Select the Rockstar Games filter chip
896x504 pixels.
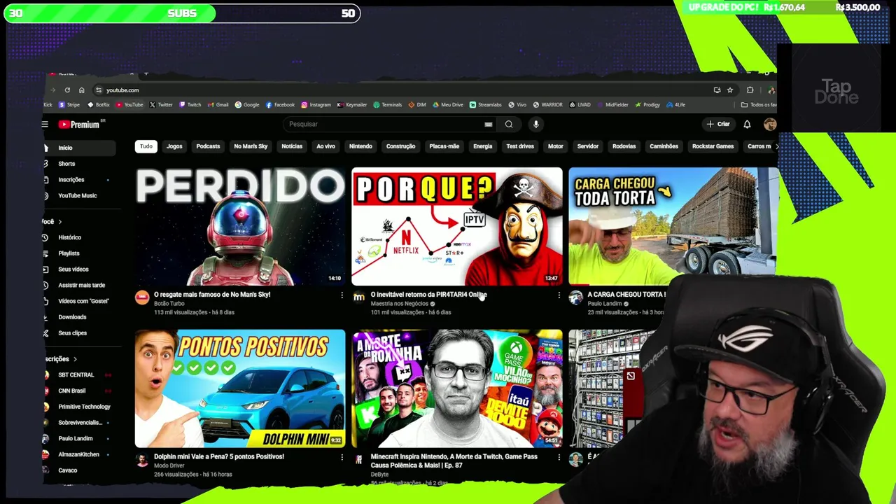tap(713, 146)
